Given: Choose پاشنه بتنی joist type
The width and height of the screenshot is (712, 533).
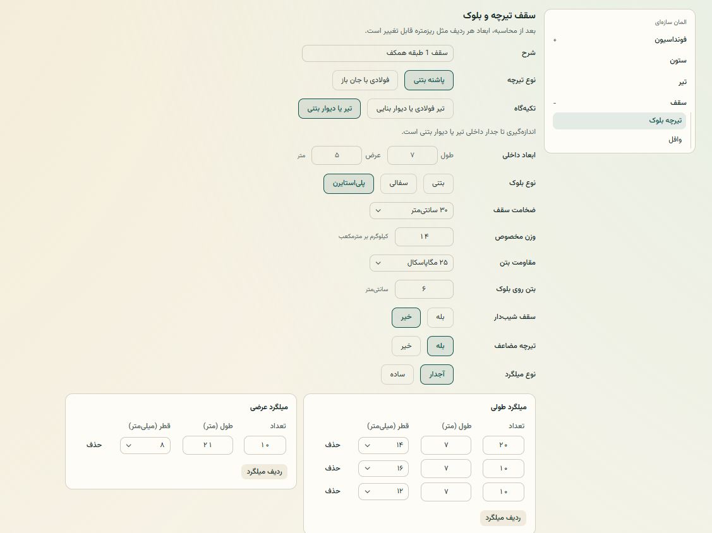Looking at the screenshot, I should (428, 80).
